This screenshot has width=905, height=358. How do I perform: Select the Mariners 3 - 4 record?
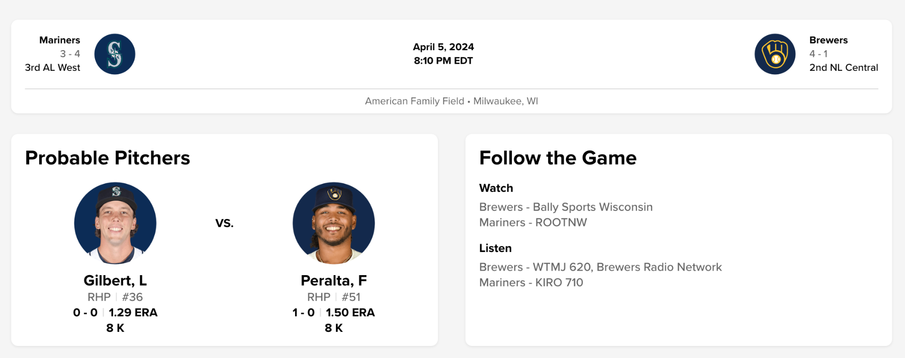[x=70, y=54]
